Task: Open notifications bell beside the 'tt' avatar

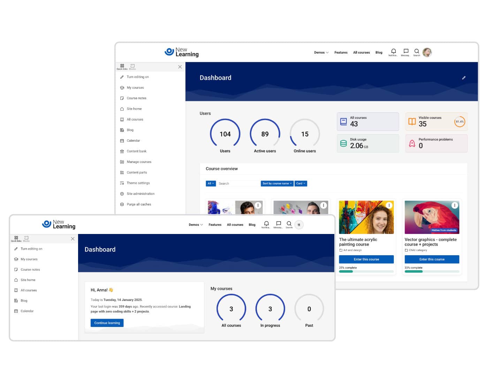Action: [x=266, y=224]
